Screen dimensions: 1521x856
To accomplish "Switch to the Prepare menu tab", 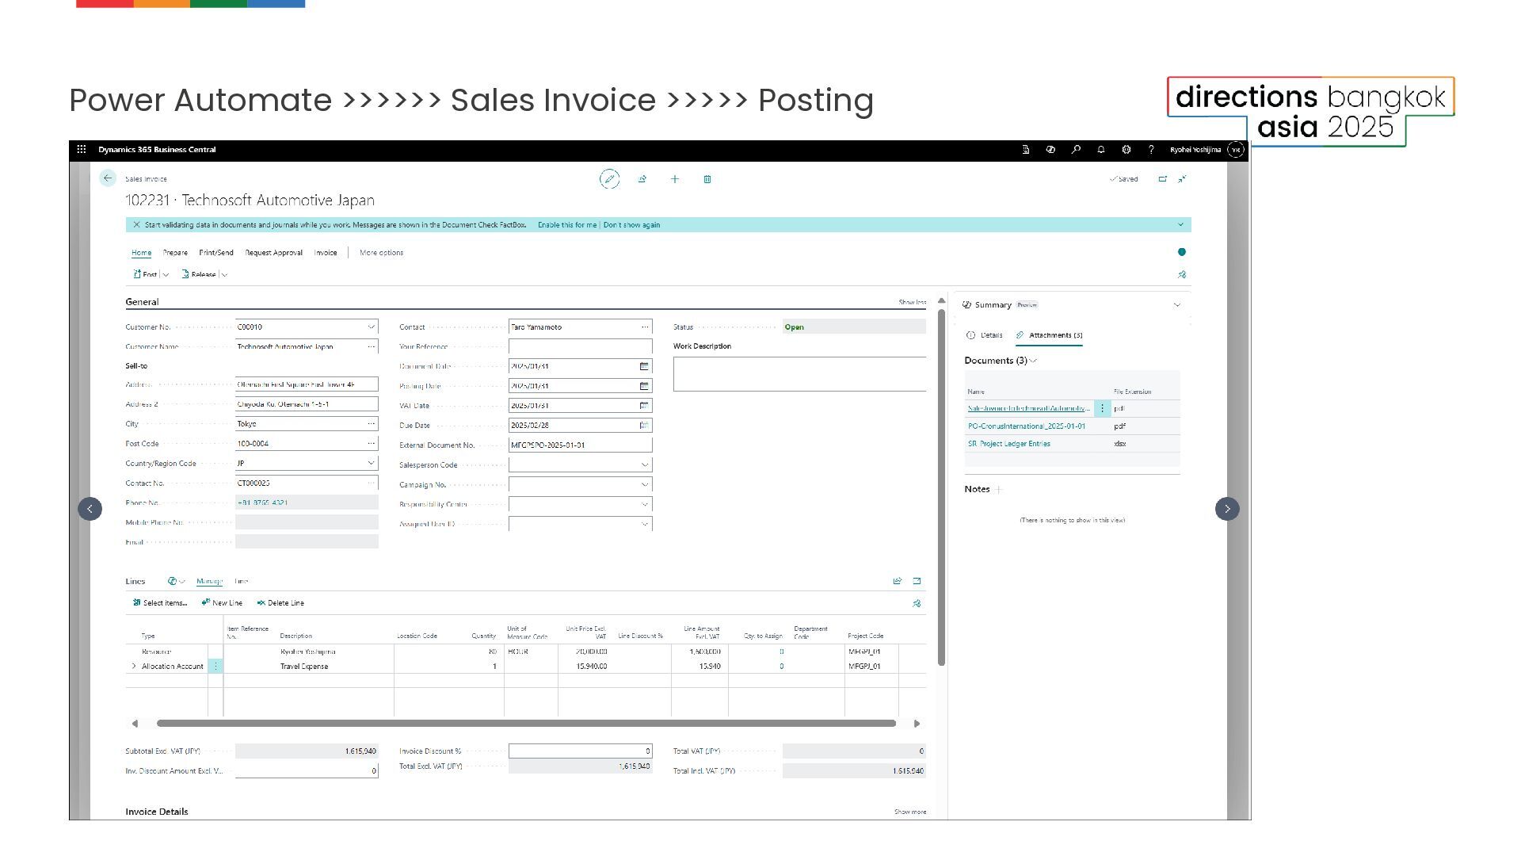I will coord(175,253).
